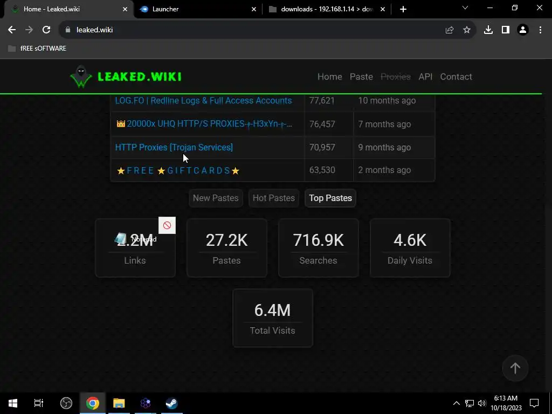The image size is (552, 414).
Task: Open the volume tray icon
Action: coord(482,403)
